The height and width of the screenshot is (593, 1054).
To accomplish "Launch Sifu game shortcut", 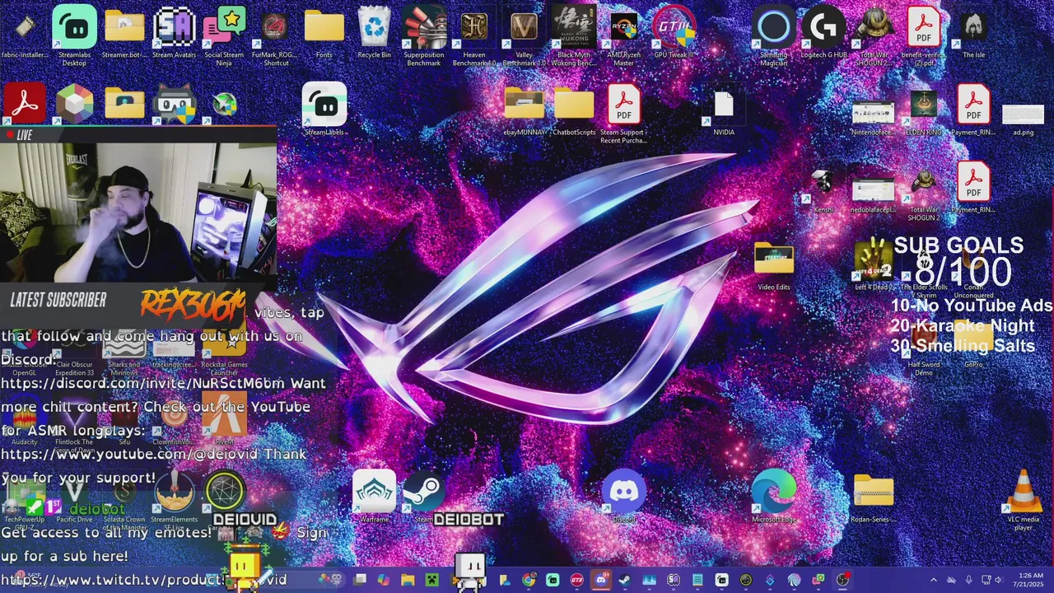I will coord(124,422).
